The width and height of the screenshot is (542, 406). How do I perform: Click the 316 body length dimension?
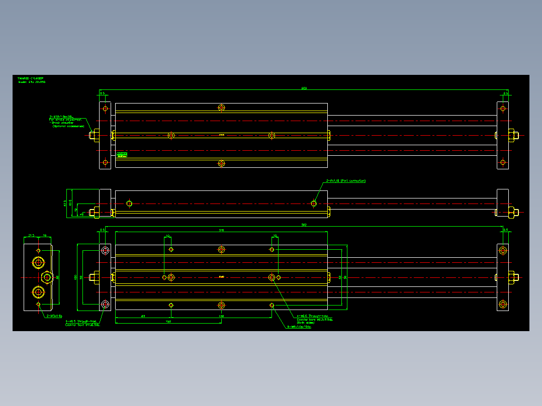click(222, 230)
